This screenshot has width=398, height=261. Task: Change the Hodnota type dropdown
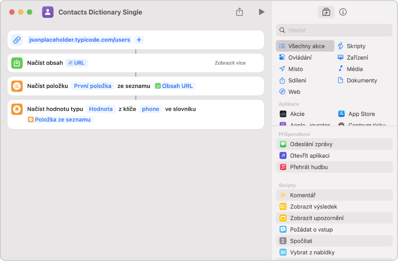click(101, 109)
